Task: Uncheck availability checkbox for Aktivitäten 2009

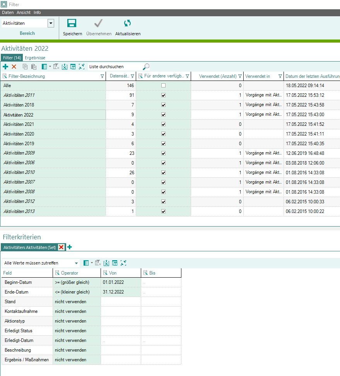Action: pos(163,153)
